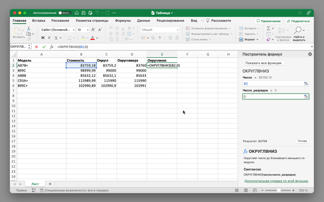The width and height of the screenshot is (324, 202).
Task: Open the Рисование tab
Action: (60, 21)
